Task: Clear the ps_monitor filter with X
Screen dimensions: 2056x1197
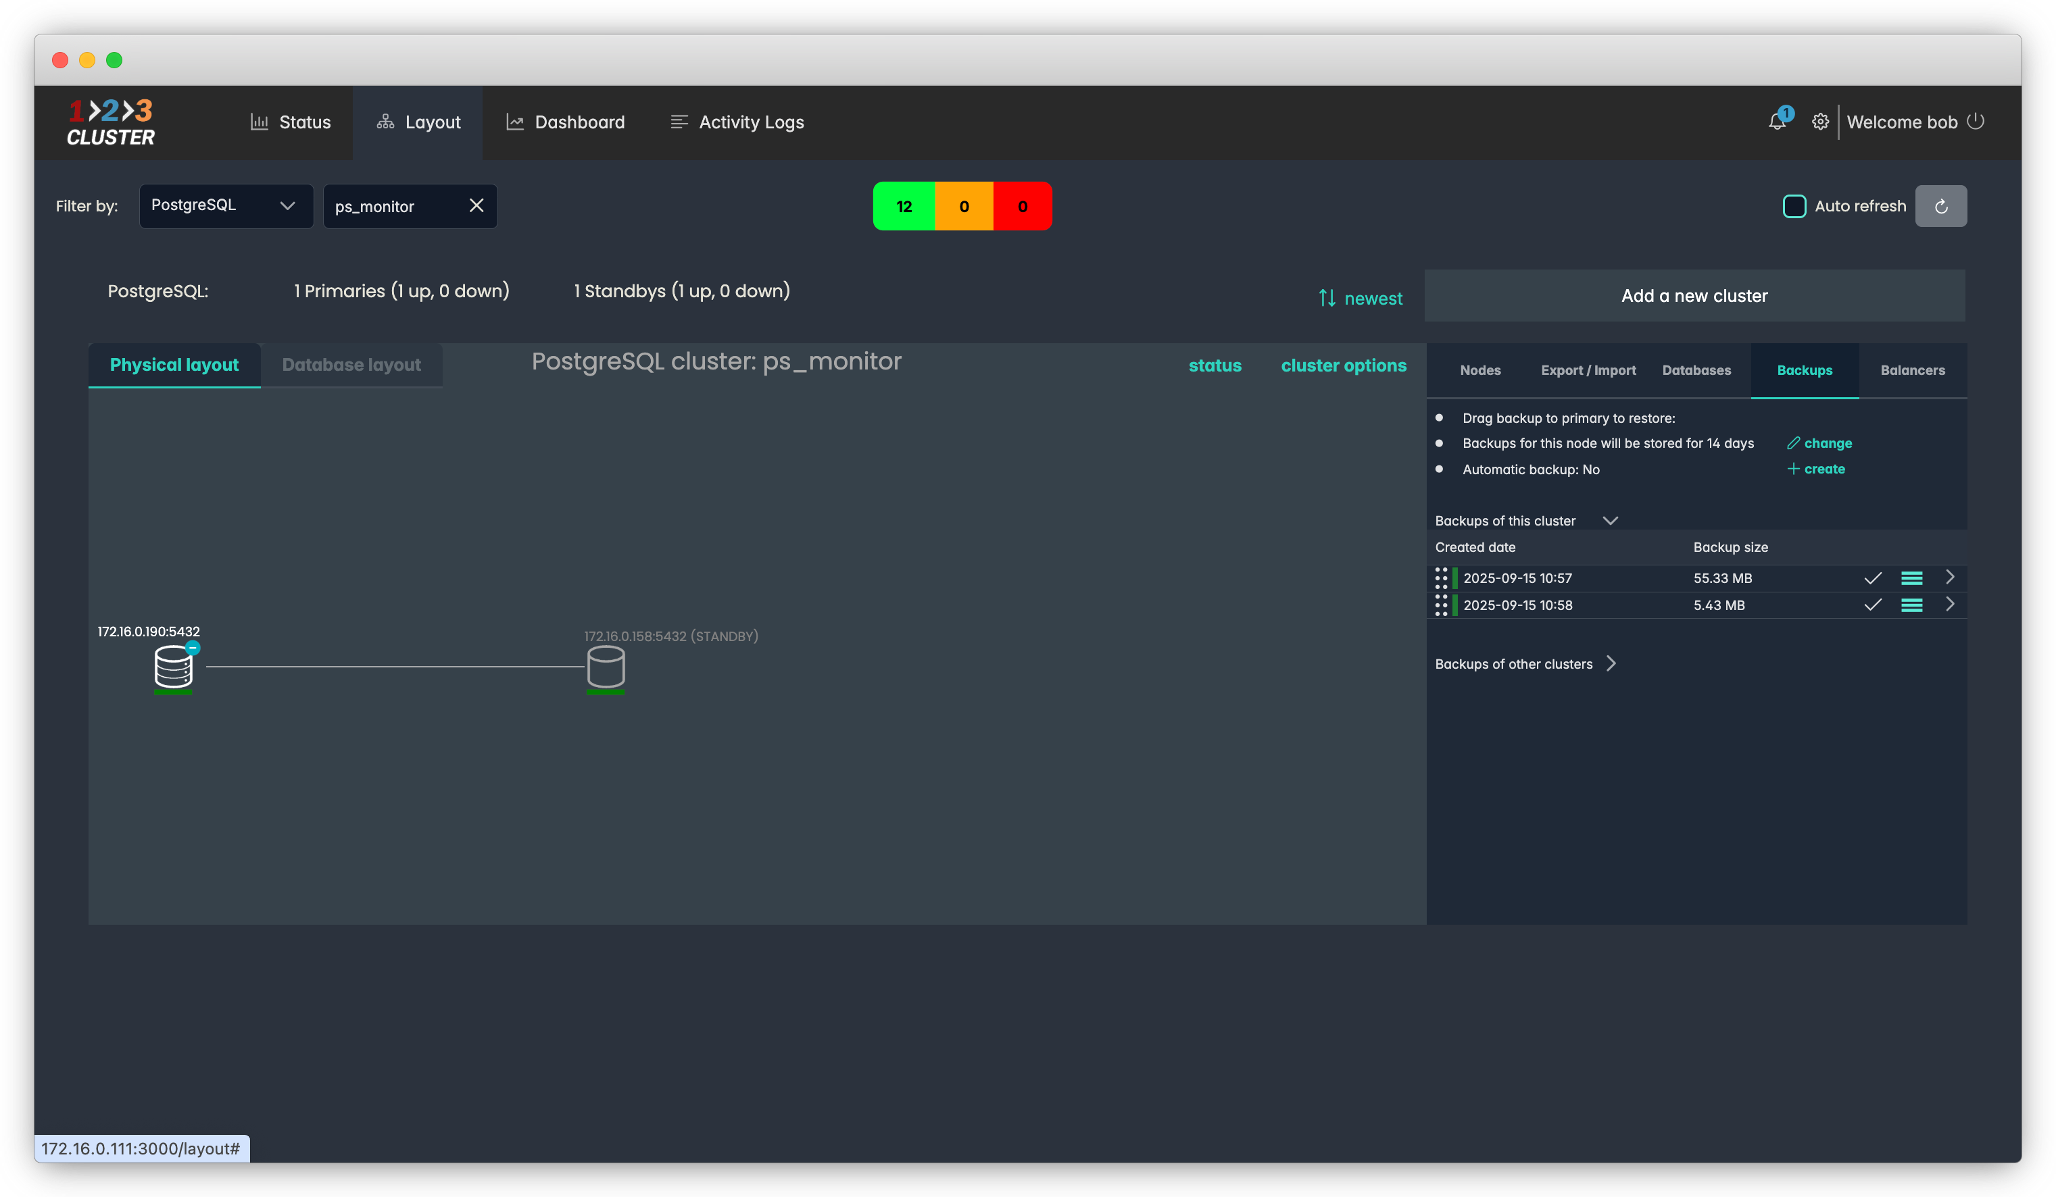Action: tap(476, 205)
